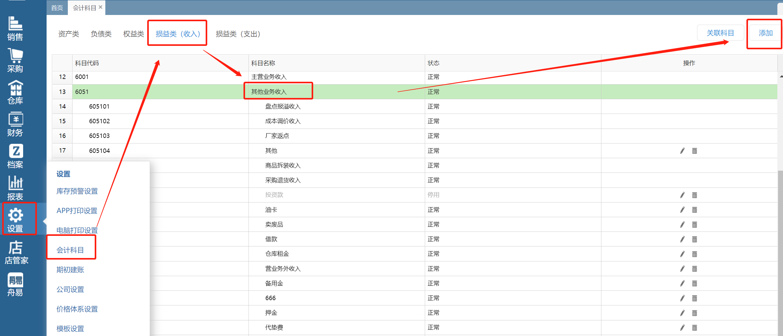Delete the 卖废品 row with trash icon
The height and width of the screenshot is (336, 783).
click(x=695, y=225)
